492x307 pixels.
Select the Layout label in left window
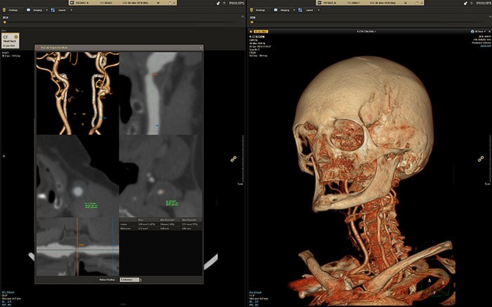(63, 10)
